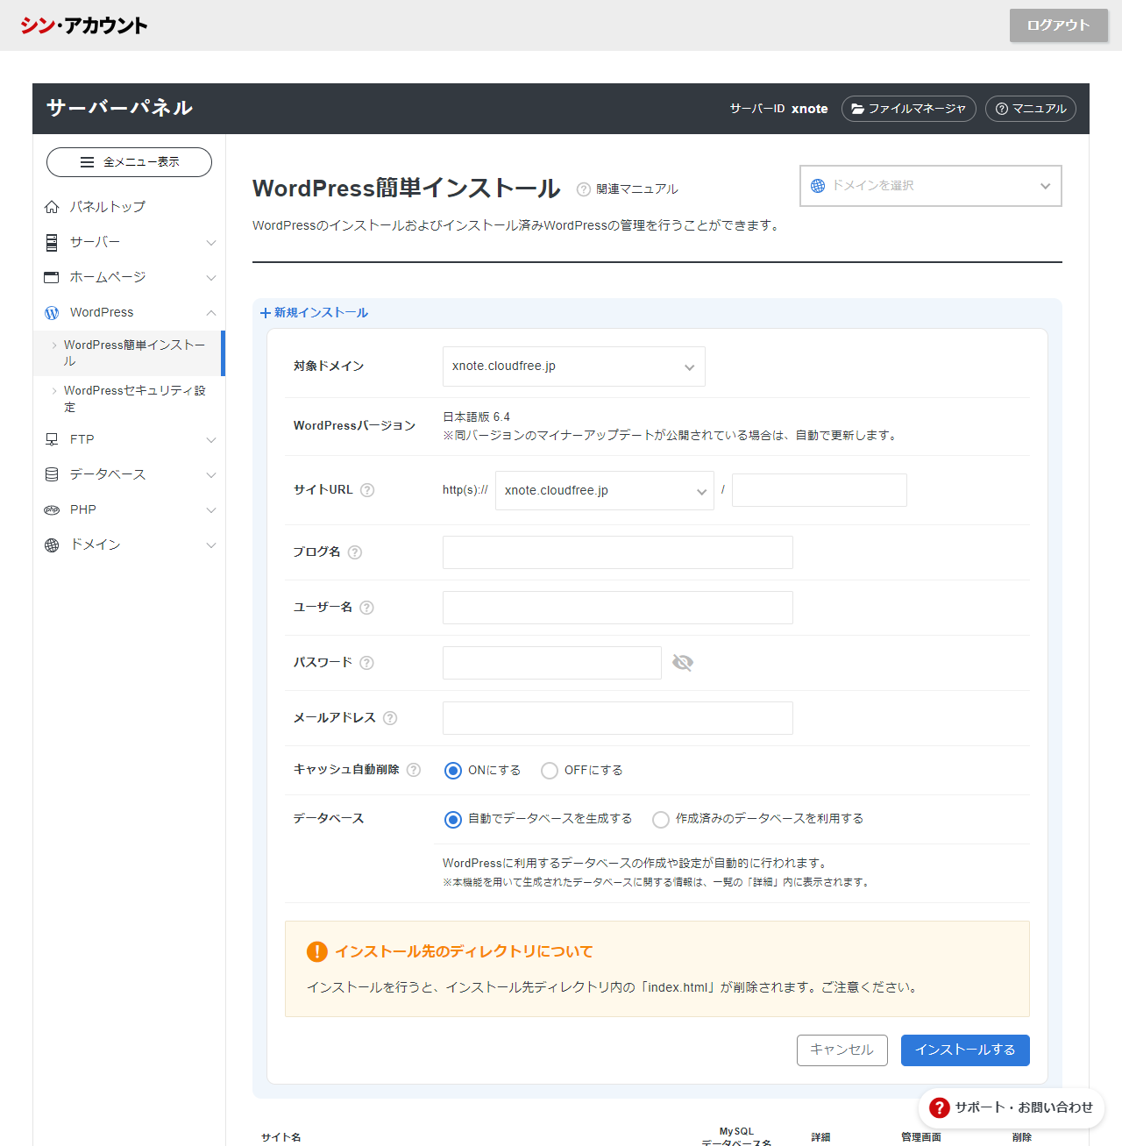Select ONにする for cache auto delete
The image size is (1122, 1146).
coord(453,771)
